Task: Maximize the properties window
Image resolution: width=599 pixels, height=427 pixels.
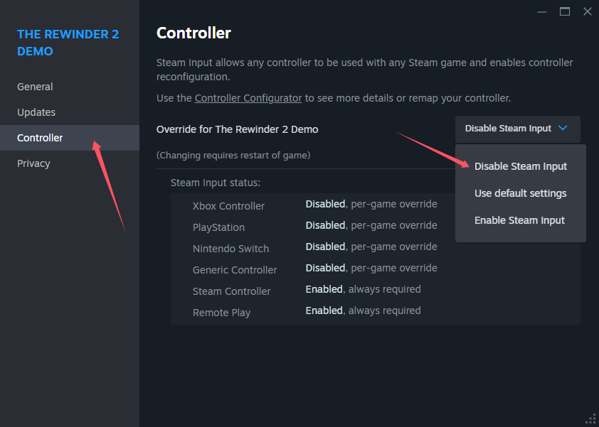Action: pos(565,11)
